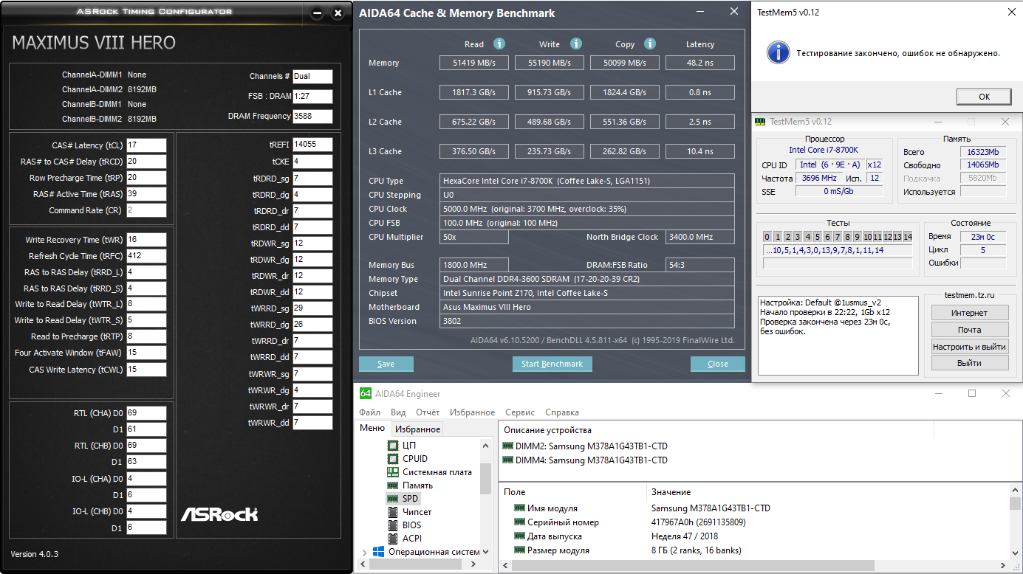Click the Write Recovery Time (tWR) field

(x=146, y=240)
